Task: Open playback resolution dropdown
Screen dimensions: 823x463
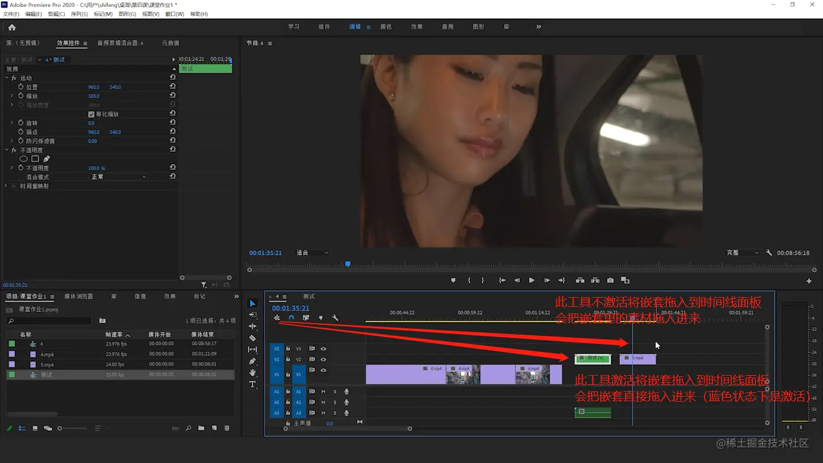Action: 743,253
